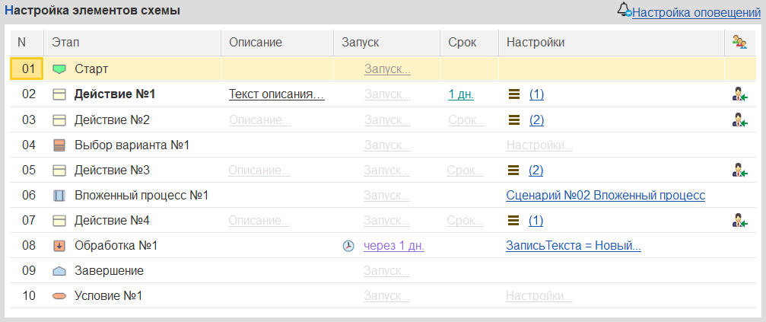
Task: Click the через 1 дн. launch link
Action: [394, 247]
